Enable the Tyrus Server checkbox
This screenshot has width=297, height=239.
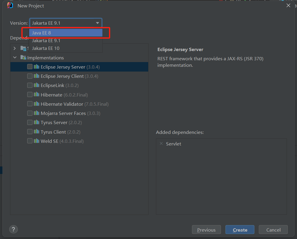point(30,122)
